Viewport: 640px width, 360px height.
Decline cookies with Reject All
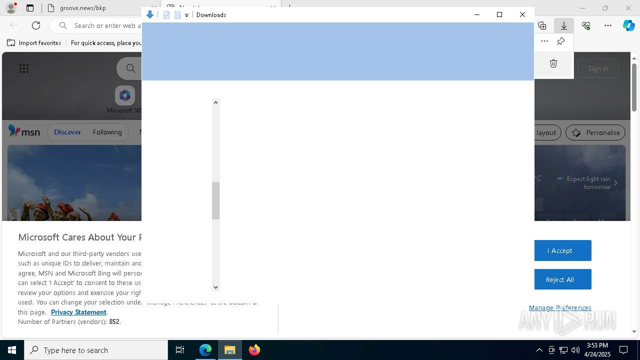tap(562, 279)
